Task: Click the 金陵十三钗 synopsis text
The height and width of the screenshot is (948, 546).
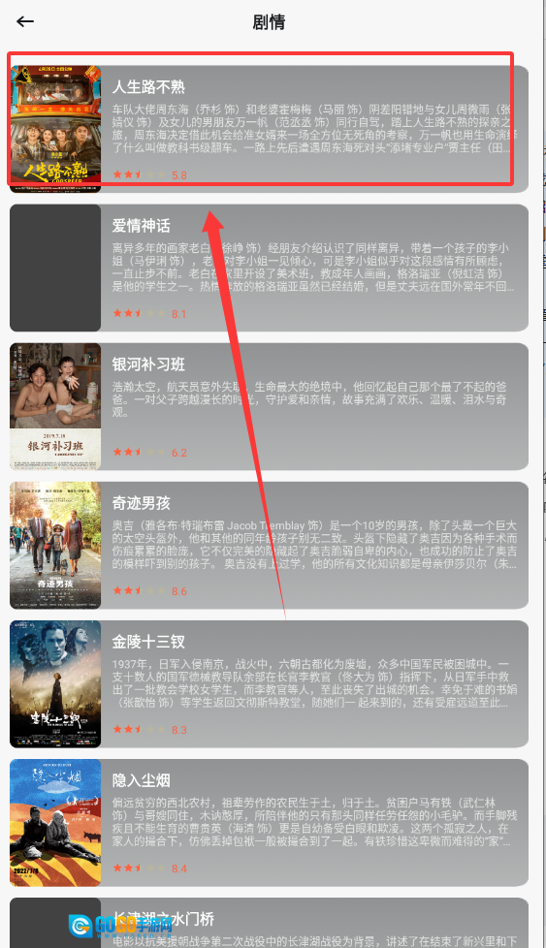Action: point(314,683)
